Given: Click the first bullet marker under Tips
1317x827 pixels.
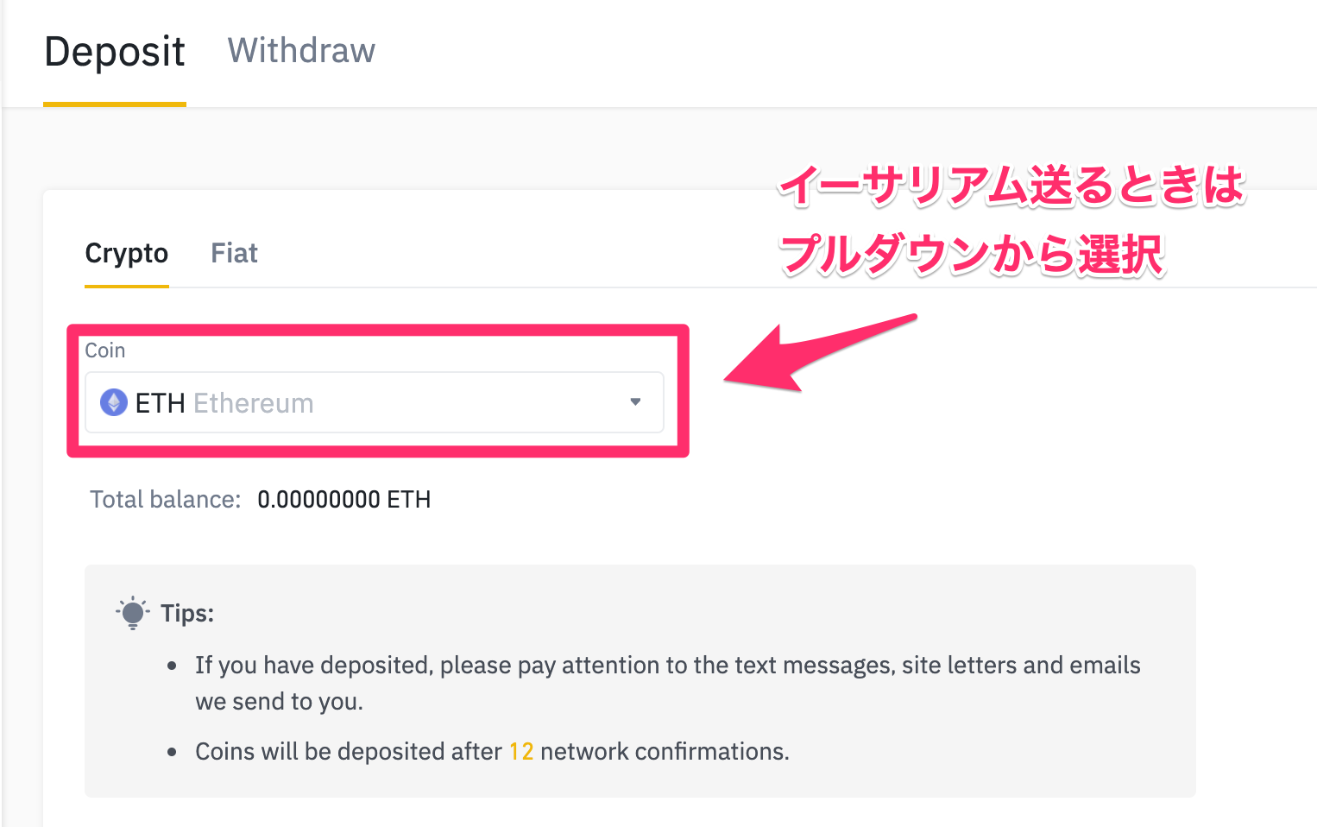Looking at the screenshot, I should pyautogui.click(x=173, y=666).
